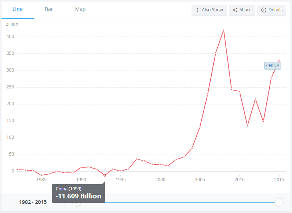Image resolution: width=292 pixels, height=213 pixels.
Task: Click the right handle of year range slider
Action: 279,202
